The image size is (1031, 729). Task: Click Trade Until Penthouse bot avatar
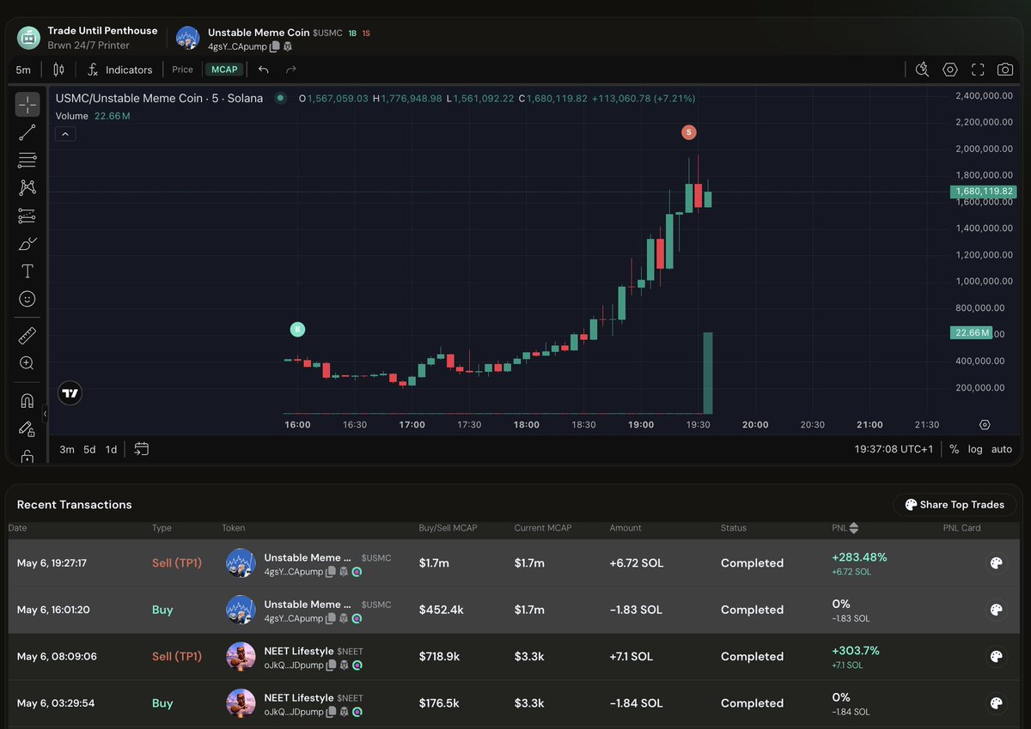pyautogui.click(x=28, y=38)
